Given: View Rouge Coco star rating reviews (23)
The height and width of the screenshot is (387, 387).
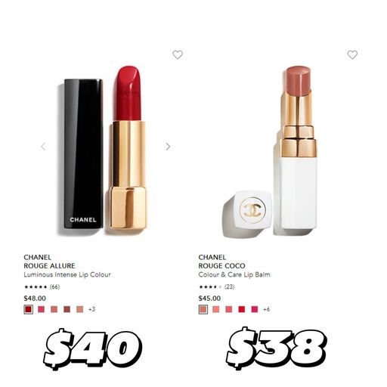Looking at the screenshot, I should (216, 286).
